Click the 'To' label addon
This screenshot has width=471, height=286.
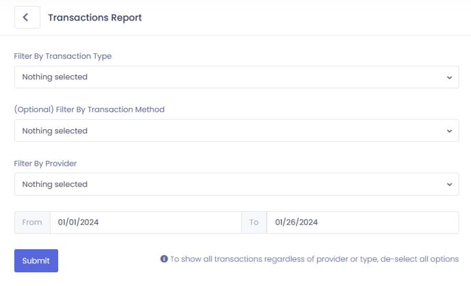pyautogui.click(x=254, y=222)
